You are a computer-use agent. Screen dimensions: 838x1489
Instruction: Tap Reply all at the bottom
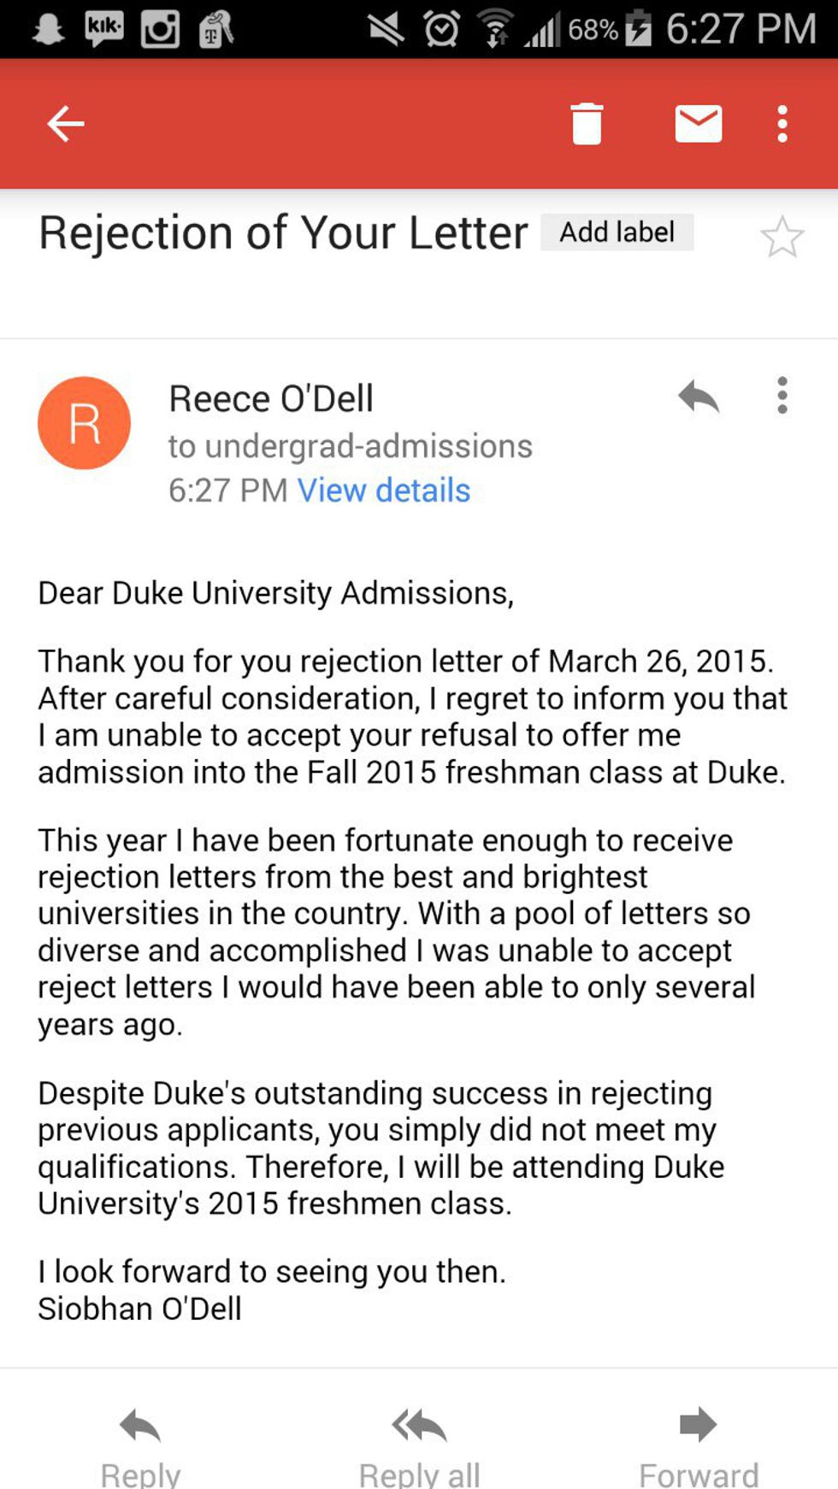point(419,1445)
